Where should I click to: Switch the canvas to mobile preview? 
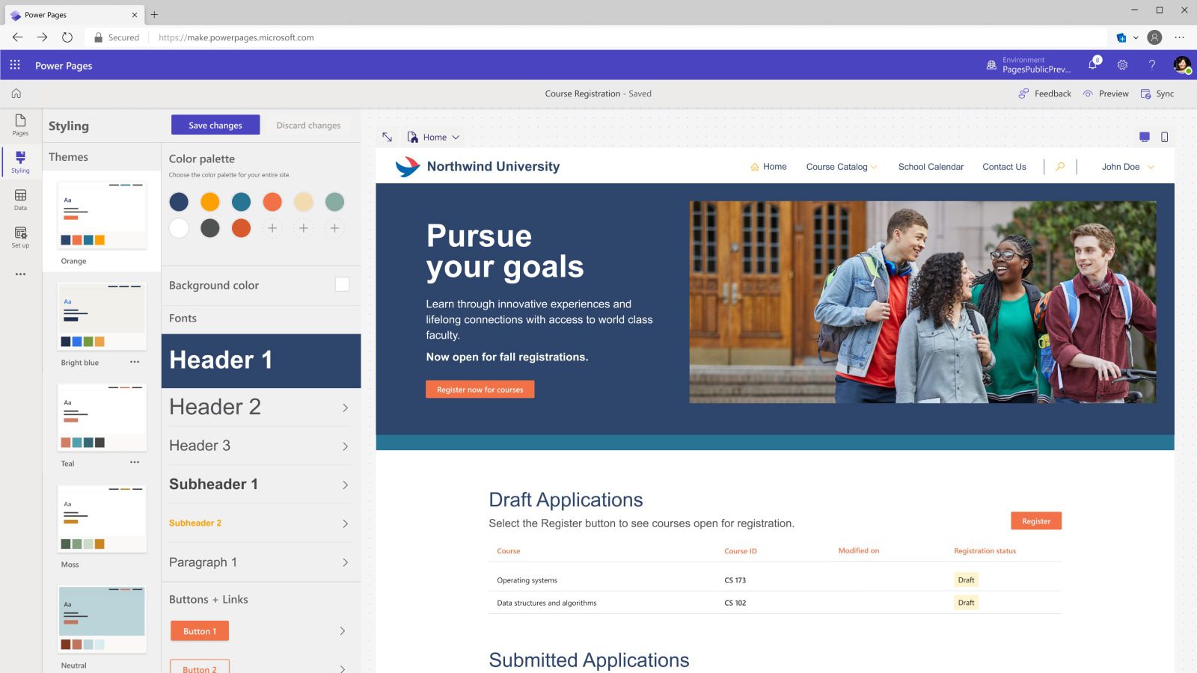1164,137
